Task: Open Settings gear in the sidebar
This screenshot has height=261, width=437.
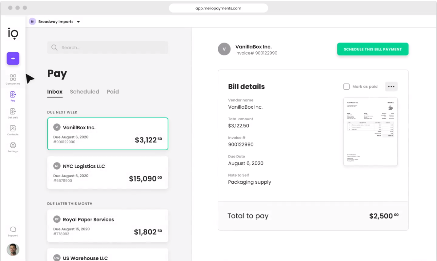Action: point(13,147)
